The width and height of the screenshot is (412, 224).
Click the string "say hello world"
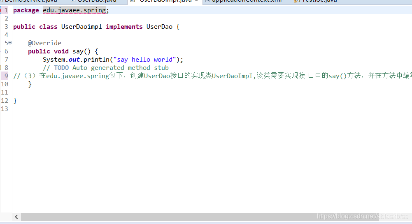click(x=144, y=60)
